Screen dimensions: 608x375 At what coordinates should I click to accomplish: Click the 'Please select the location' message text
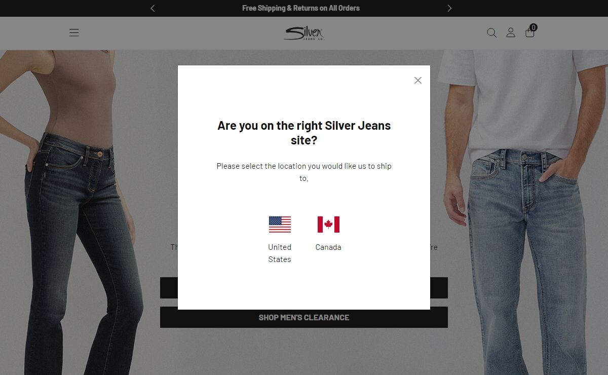[304, 172]
